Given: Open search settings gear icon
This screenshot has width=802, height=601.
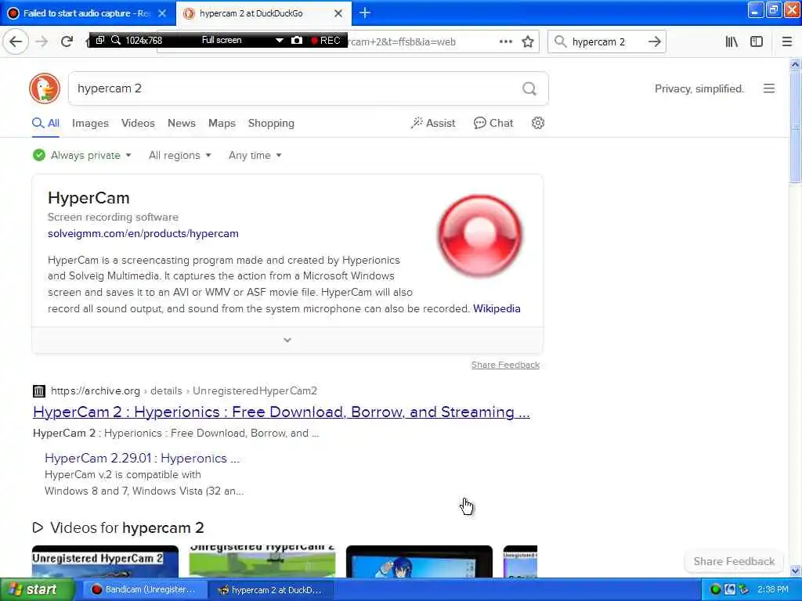Looking at the screenshot, I should point(537,123).
